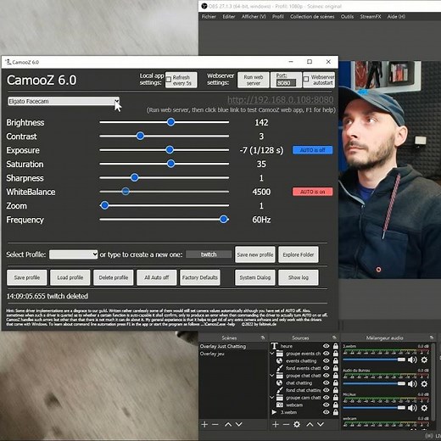Viewport: 441px width, 441px height.
Task: Undock the Sources panel icon
Action: click(334, 338)
